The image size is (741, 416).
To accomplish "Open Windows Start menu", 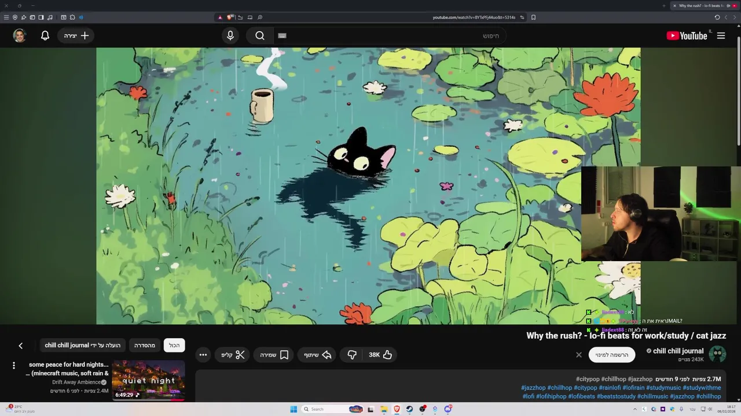I will (x=294, y=409).
